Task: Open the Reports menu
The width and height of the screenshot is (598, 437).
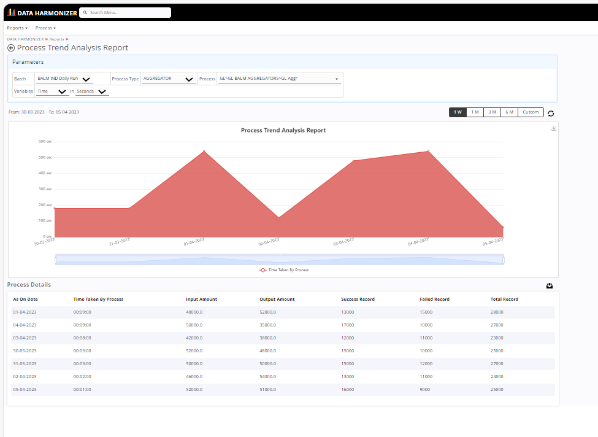Action: tap(17, 28)
